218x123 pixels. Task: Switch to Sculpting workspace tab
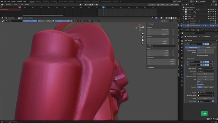46,2
